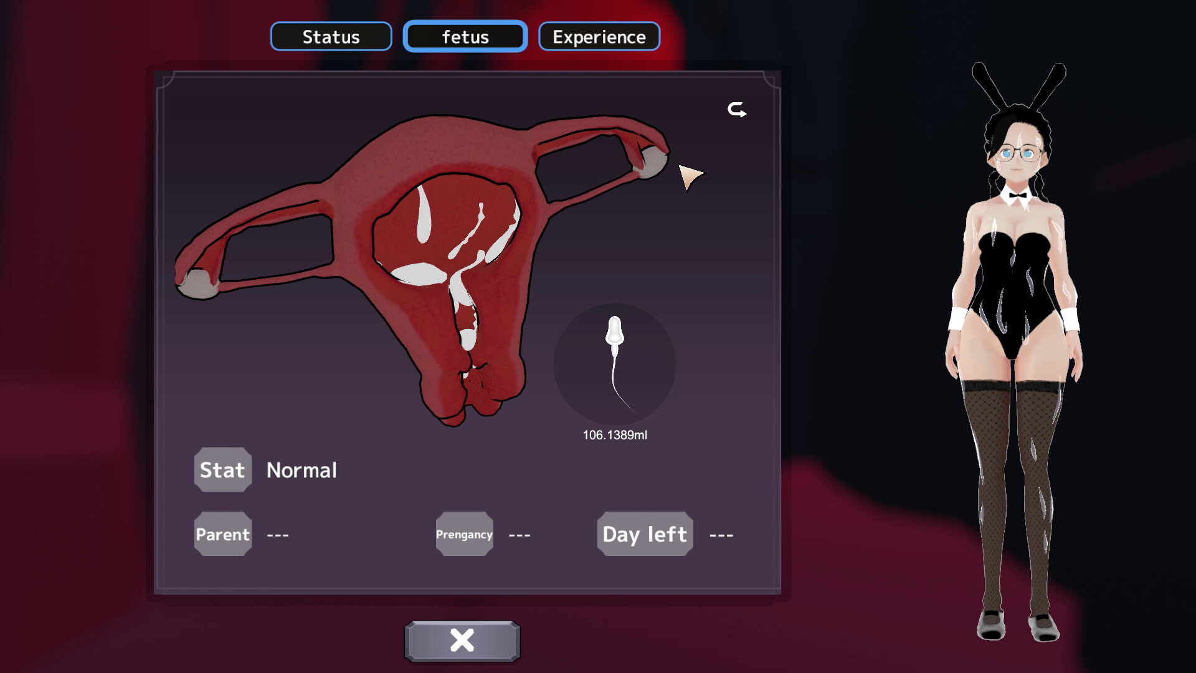The height and width of the screenshot is (673, 1196).
Task: Click the 106.1389ml volume value
Action: click(x=615, y=435)
